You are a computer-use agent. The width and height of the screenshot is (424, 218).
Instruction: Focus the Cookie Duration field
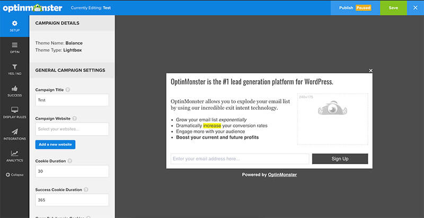tap(72, 171)
